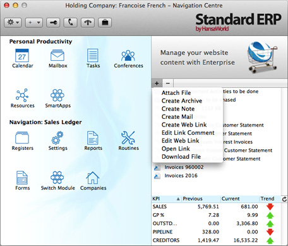The image size is (288, 246).
Task: Sort by the Current column header
Action: (240, 199)
